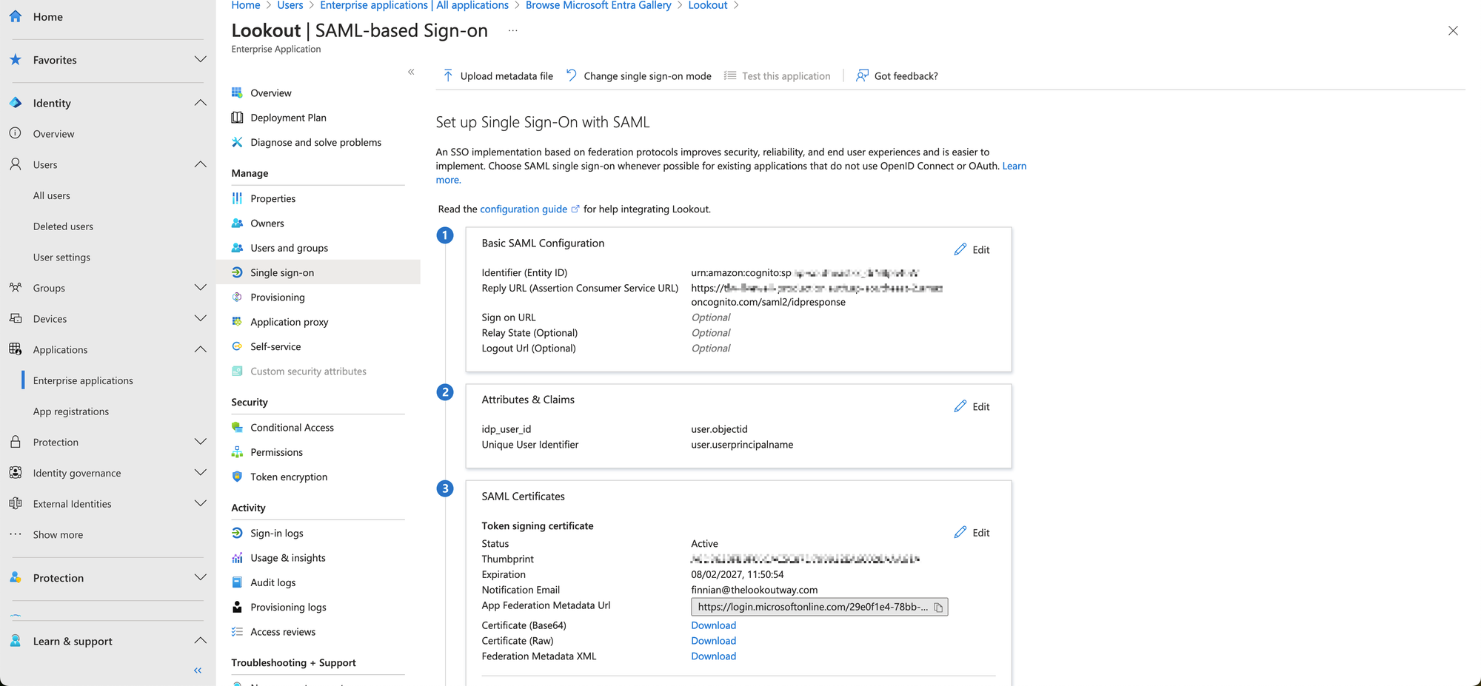This screenshot has height=686, width=1481.
Task: Click the Attributes & Claims edit pencil
Action: click(960, 406)
